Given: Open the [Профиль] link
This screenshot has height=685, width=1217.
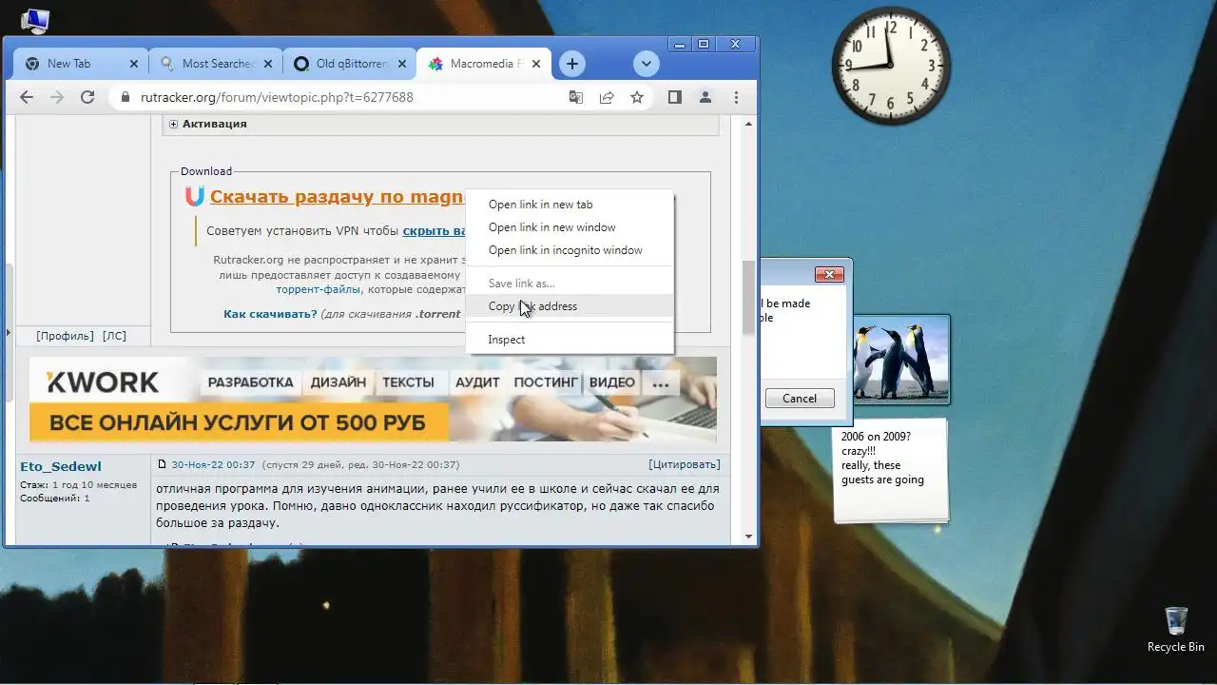Looking at the screenshot, I should [x=65, y=336].
